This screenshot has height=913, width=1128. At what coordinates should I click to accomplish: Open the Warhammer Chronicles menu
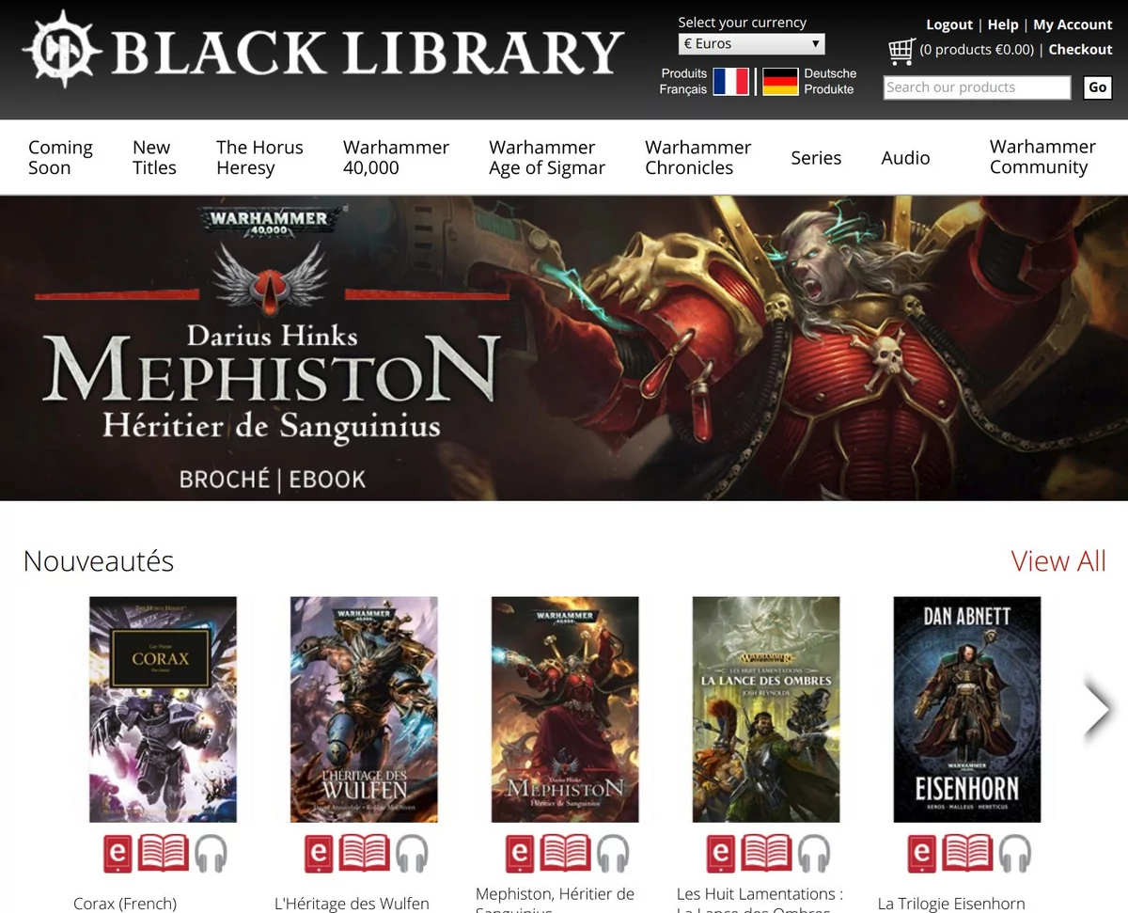pos(697,158)
